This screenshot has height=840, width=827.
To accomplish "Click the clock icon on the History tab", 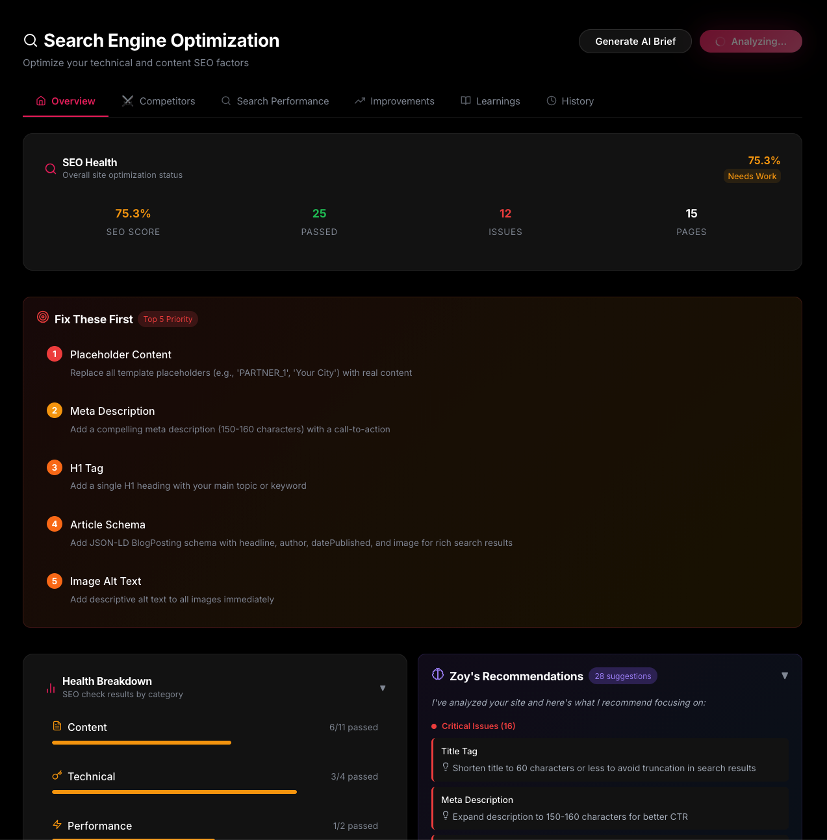I will click(x=551, y=101).
